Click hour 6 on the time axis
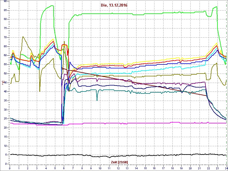 click(x=64, y=168)
